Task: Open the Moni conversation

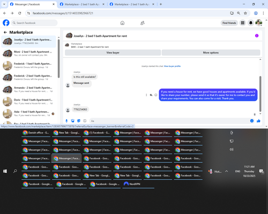Action: (28, 53)
